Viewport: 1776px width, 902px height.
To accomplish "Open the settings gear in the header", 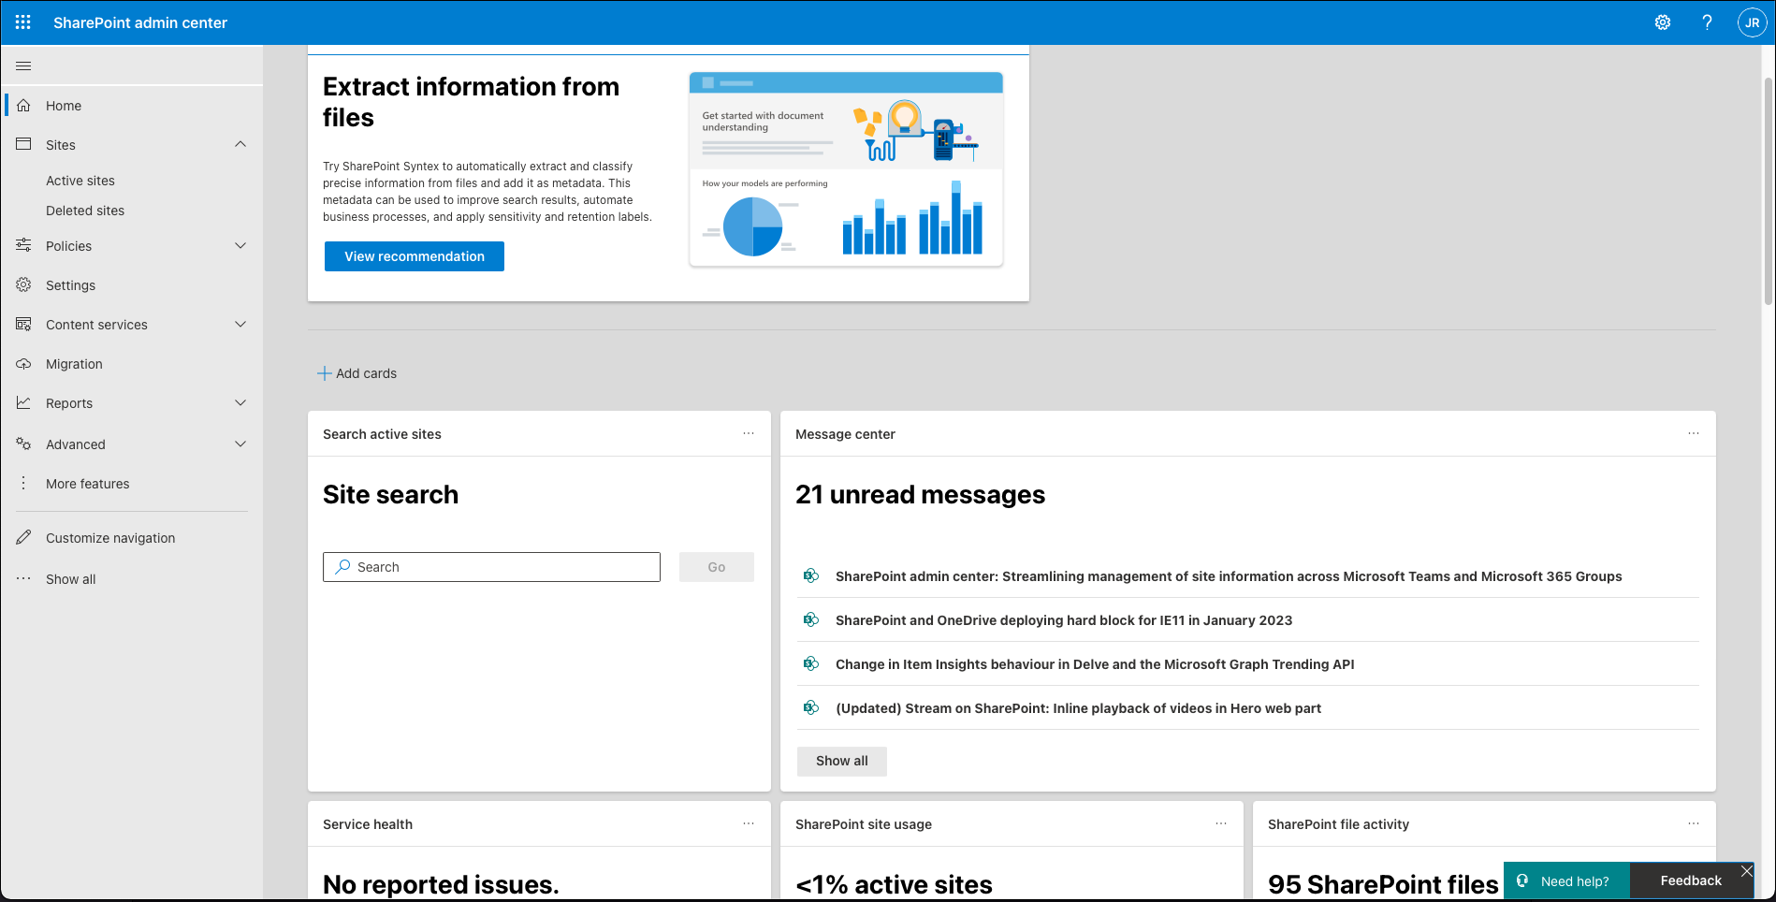I will (x=1663, y=22).
